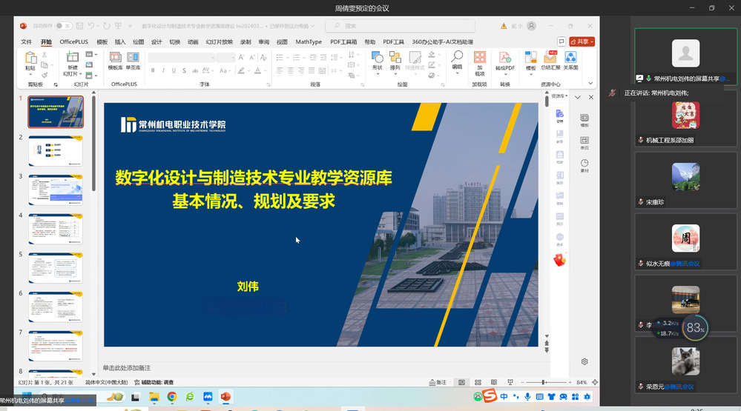741x411 pixels.
Task: Toggle normal view button in status bar
Action: point(461,382)
